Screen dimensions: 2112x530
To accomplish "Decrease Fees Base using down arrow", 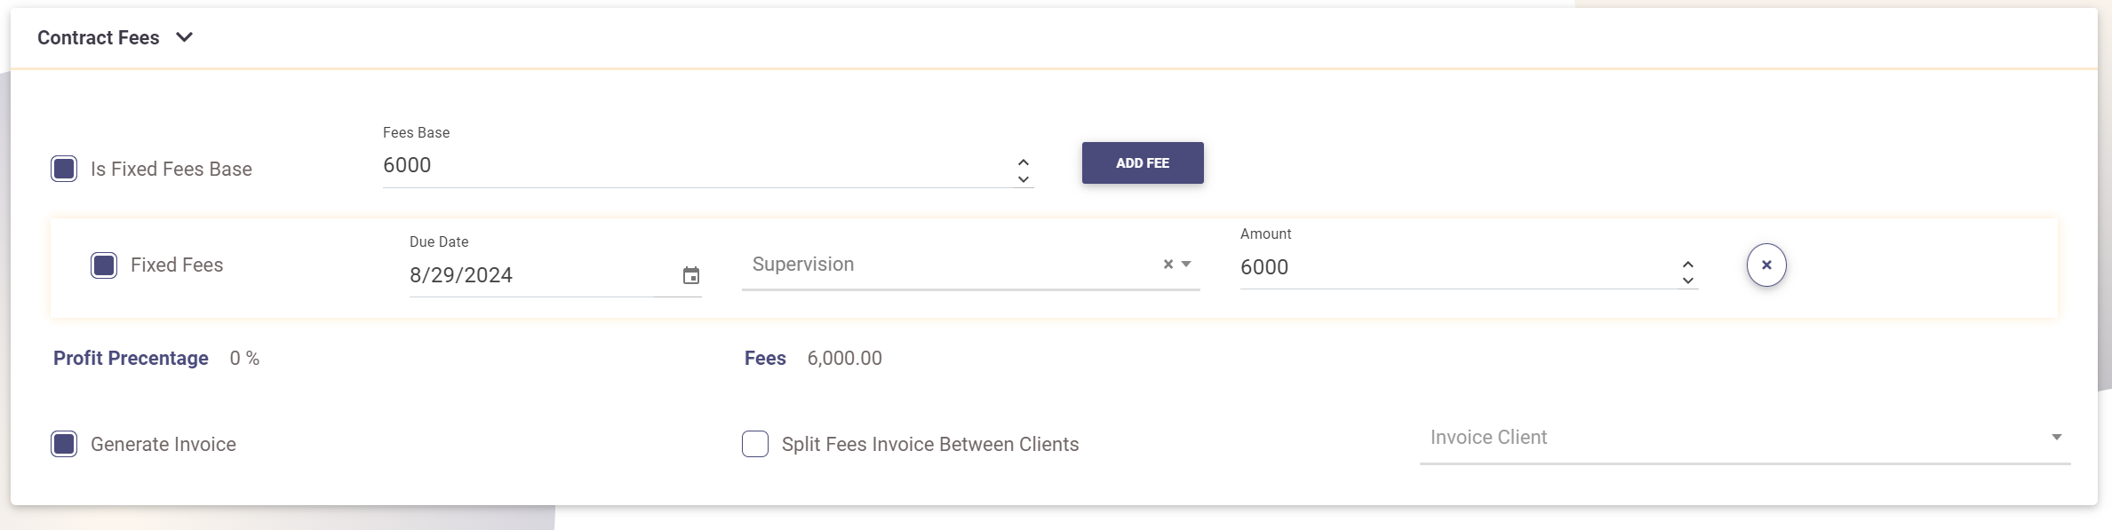I will [x=1024, y=179].
